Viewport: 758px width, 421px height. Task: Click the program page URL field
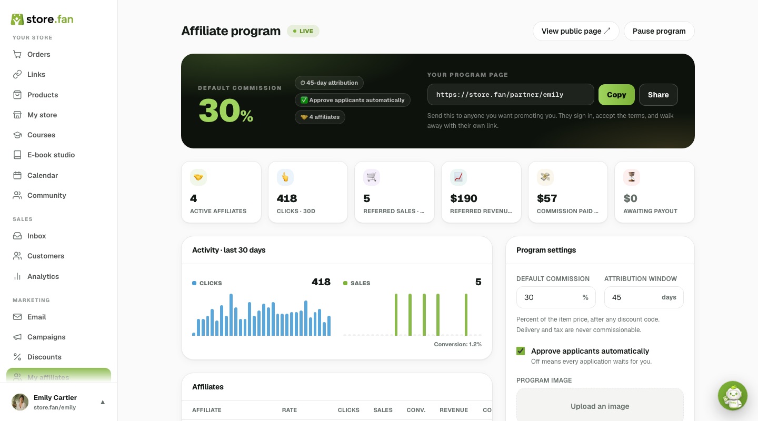pos(511,95)
